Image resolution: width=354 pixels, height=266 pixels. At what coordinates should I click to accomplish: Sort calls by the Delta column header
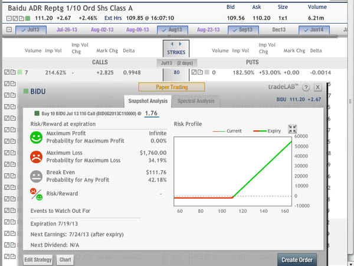tap(129, 51)
